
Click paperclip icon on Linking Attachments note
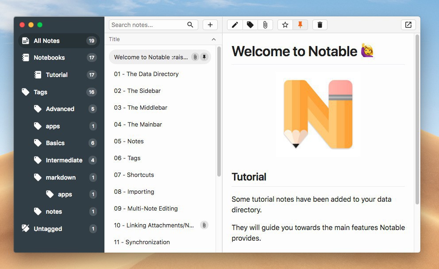click(204, 225)
